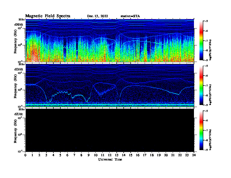Click the time axis tick label "17"
The width and height of the screenshot is (231, 178).
click(x=145, y=155)
